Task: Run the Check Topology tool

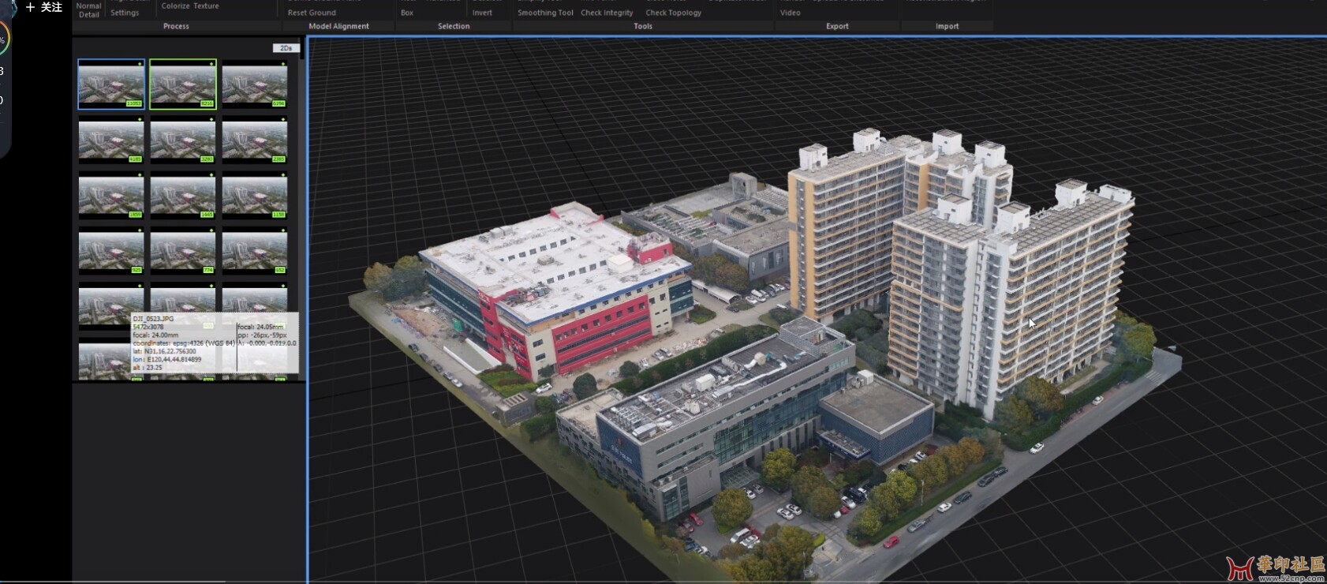Action: point(673,13)
